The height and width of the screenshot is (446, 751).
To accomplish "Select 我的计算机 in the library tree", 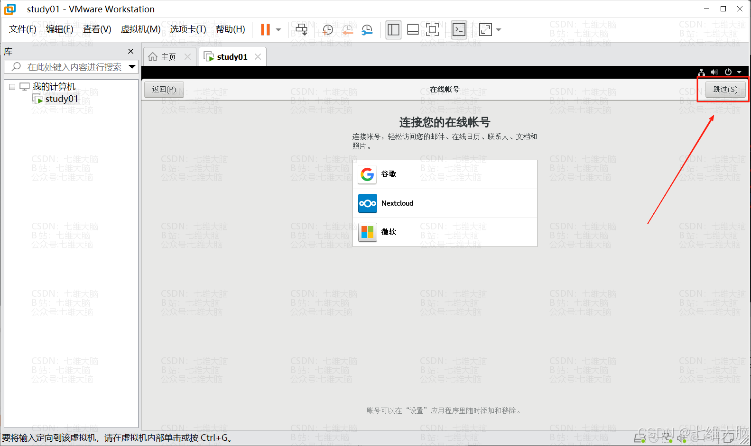I will 54,87.
